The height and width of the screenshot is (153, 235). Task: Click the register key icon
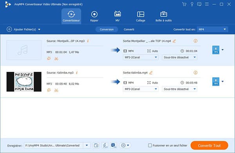pyautogui.click(x=192, y=4)
